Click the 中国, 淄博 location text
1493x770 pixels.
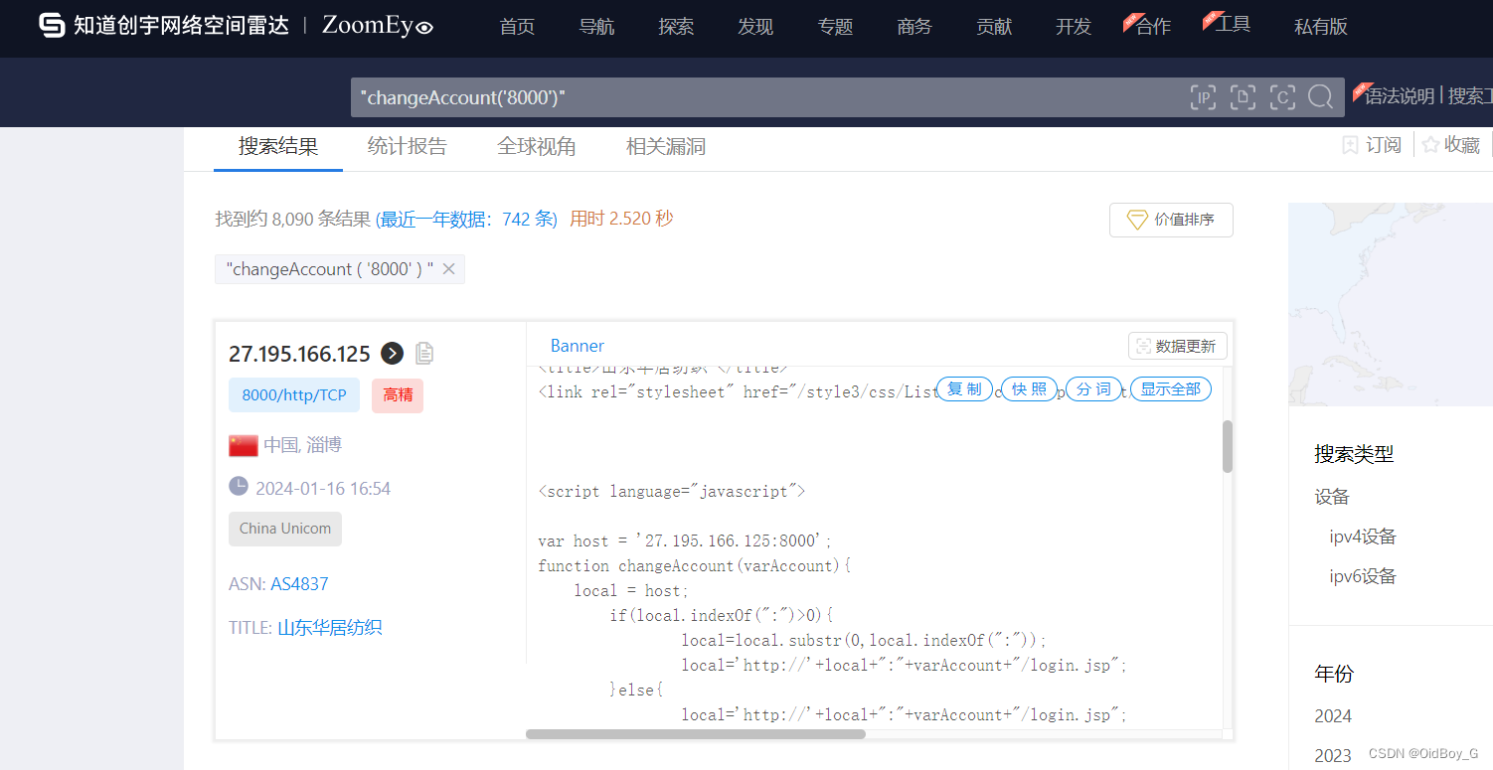302,445
